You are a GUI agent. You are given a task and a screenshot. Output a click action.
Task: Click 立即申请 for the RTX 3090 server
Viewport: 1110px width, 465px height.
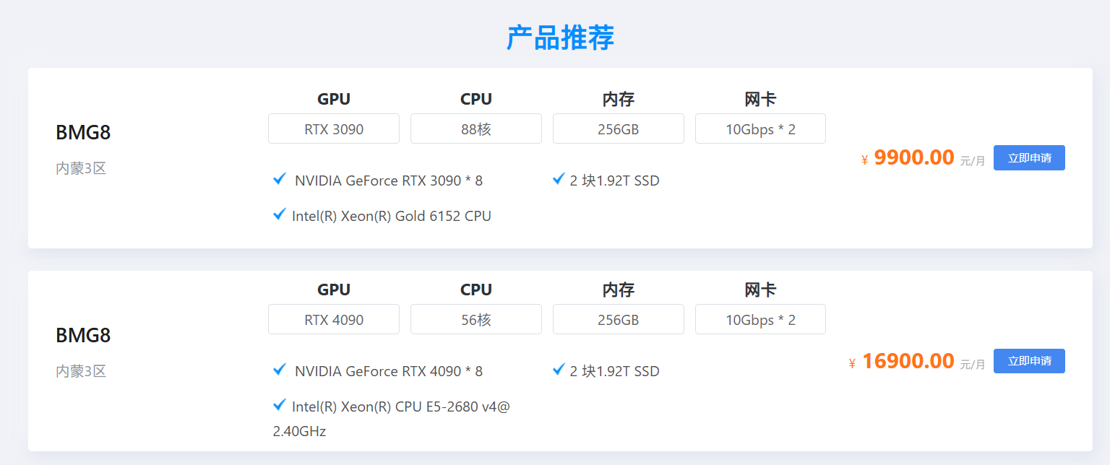click(x=1029, y=157)
